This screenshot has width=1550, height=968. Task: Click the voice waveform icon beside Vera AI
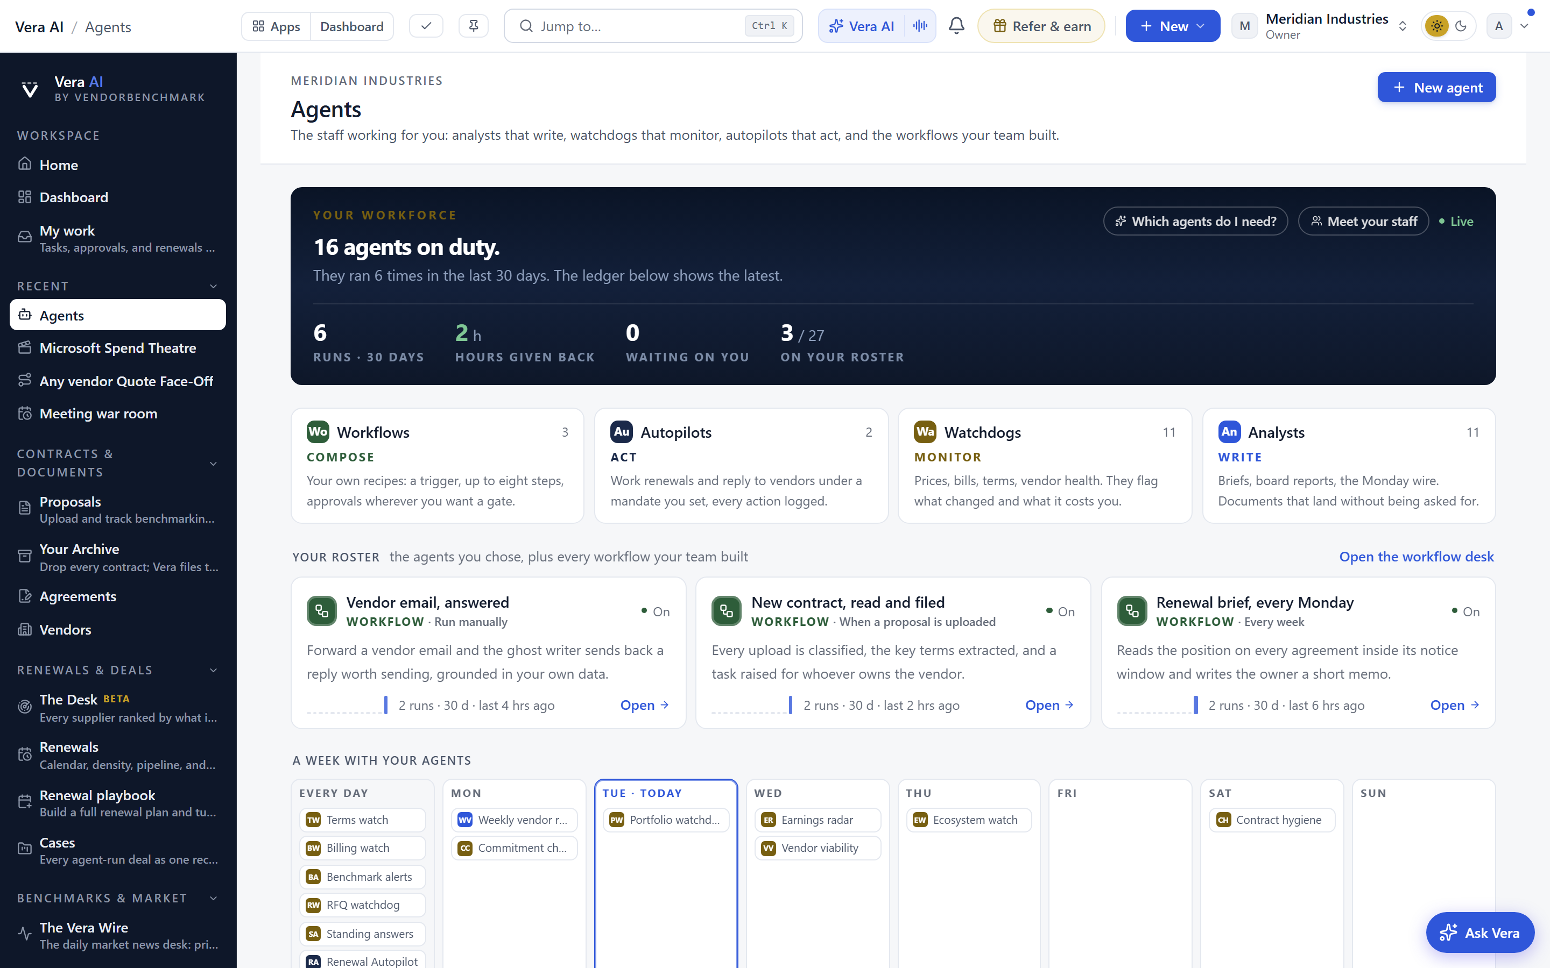[x=920, y=26]
